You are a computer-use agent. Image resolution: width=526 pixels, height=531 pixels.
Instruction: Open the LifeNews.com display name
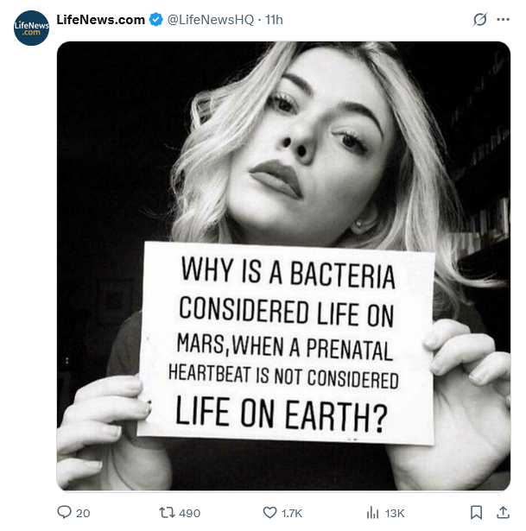[101, 19]
